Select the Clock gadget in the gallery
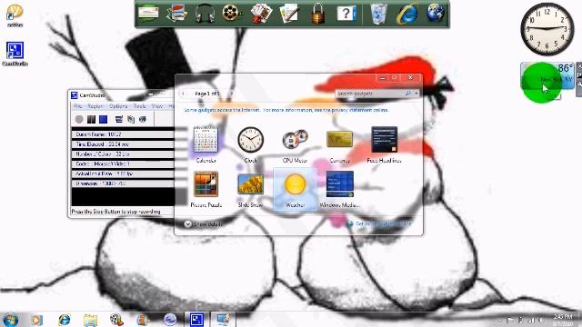The image size is (582, 327). [x=251, y=144]
